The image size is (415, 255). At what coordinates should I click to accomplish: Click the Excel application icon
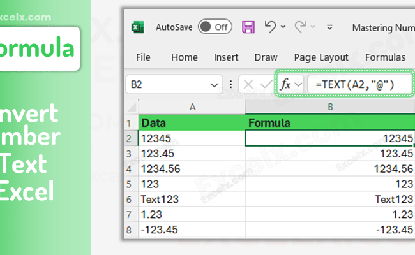pos(138,27)
